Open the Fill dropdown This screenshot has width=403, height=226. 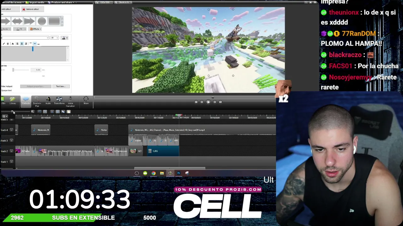20,29
